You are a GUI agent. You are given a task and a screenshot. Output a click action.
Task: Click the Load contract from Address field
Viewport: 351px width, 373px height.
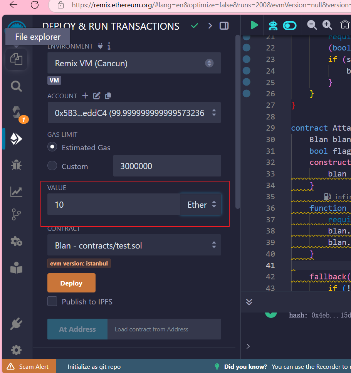(x=164, y=329)
